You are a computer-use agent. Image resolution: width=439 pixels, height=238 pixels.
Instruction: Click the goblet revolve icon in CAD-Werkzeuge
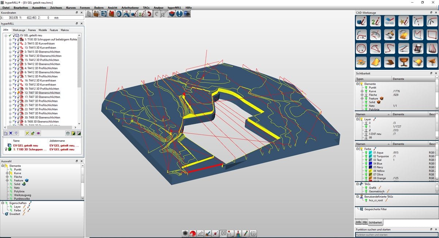(404, 62)
